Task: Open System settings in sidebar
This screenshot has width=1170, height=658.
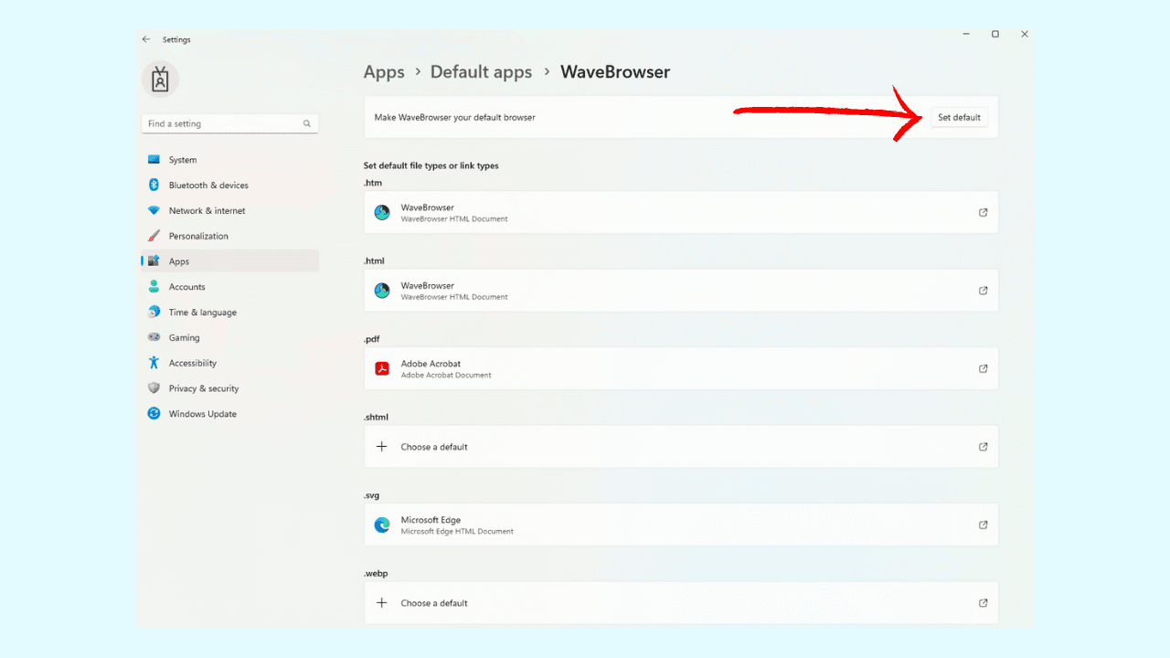Action: tap(182, 160)
